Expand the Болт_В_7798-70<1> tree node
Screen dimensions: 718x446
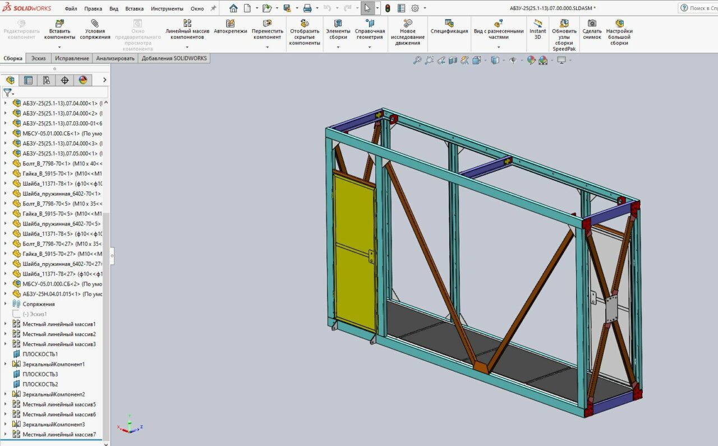(6, 163)
